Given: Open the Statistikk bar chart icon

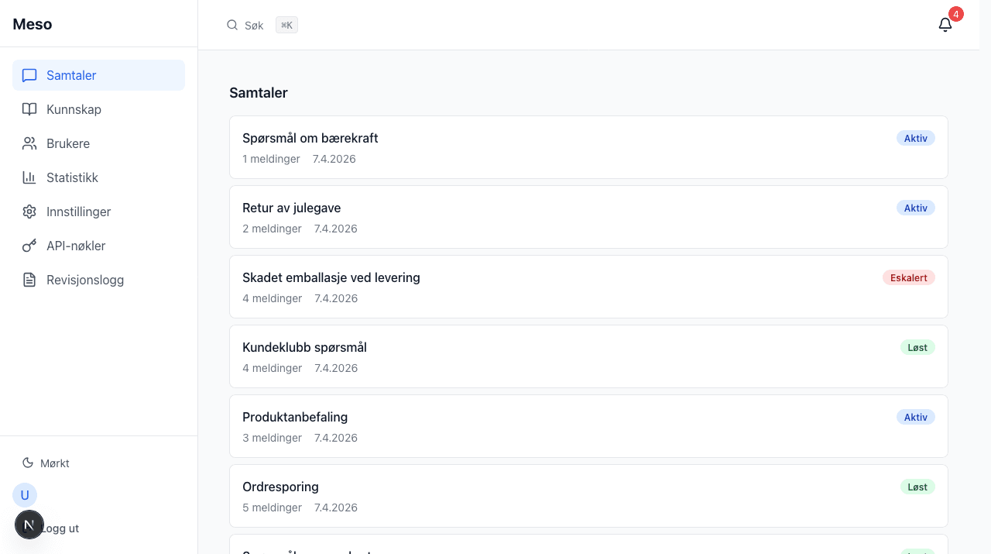Looking at the screenshot, I should click(29, 177).
